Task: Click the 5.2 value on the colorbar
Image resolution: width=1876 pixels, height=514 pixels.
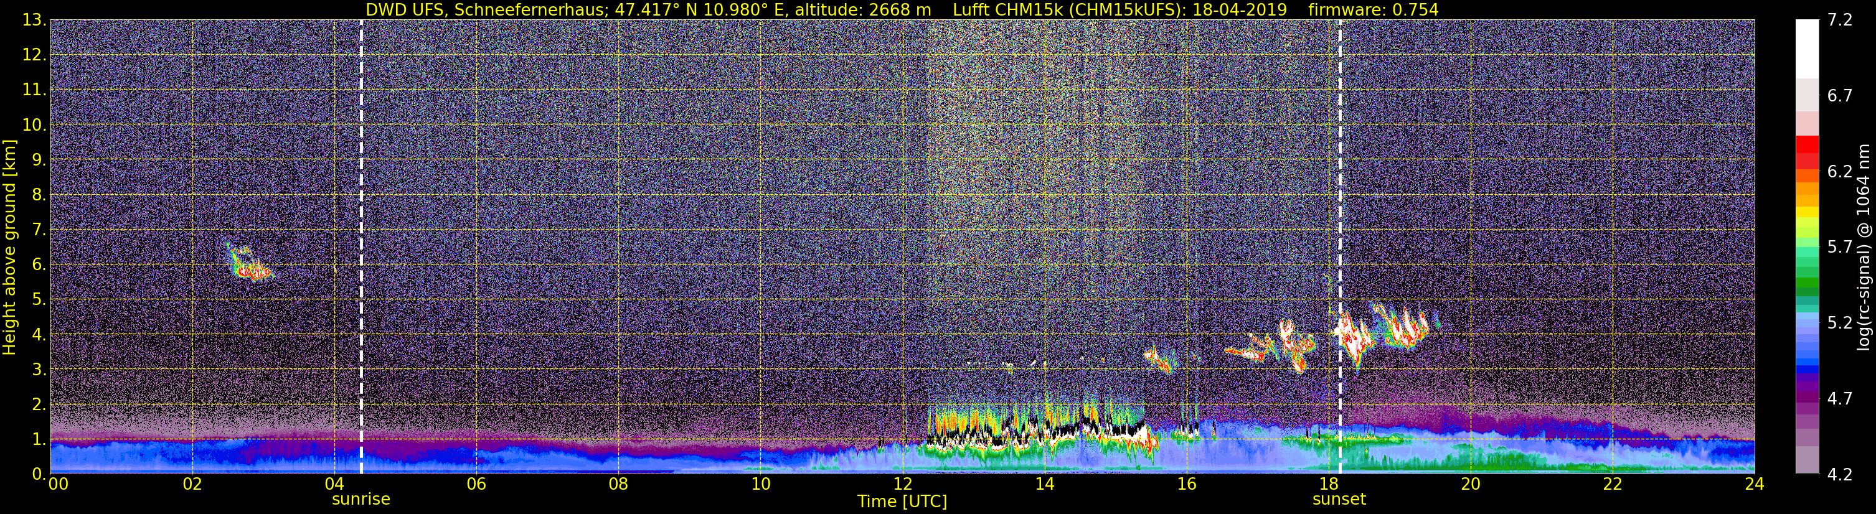Action: (1839, 323)
